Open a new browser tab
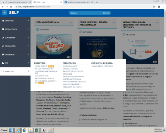The image size is (166, 133). point(97,2)
